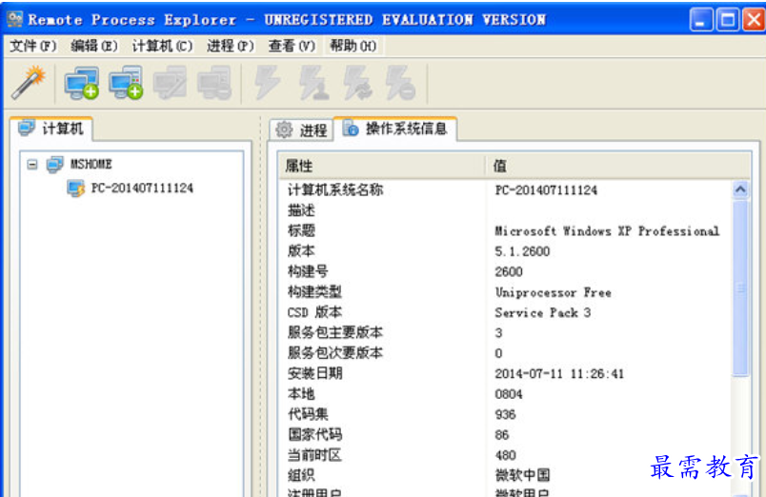Click the app icon in title bar
The height and width of the screenshot is (497, 766).
[14, 20]
